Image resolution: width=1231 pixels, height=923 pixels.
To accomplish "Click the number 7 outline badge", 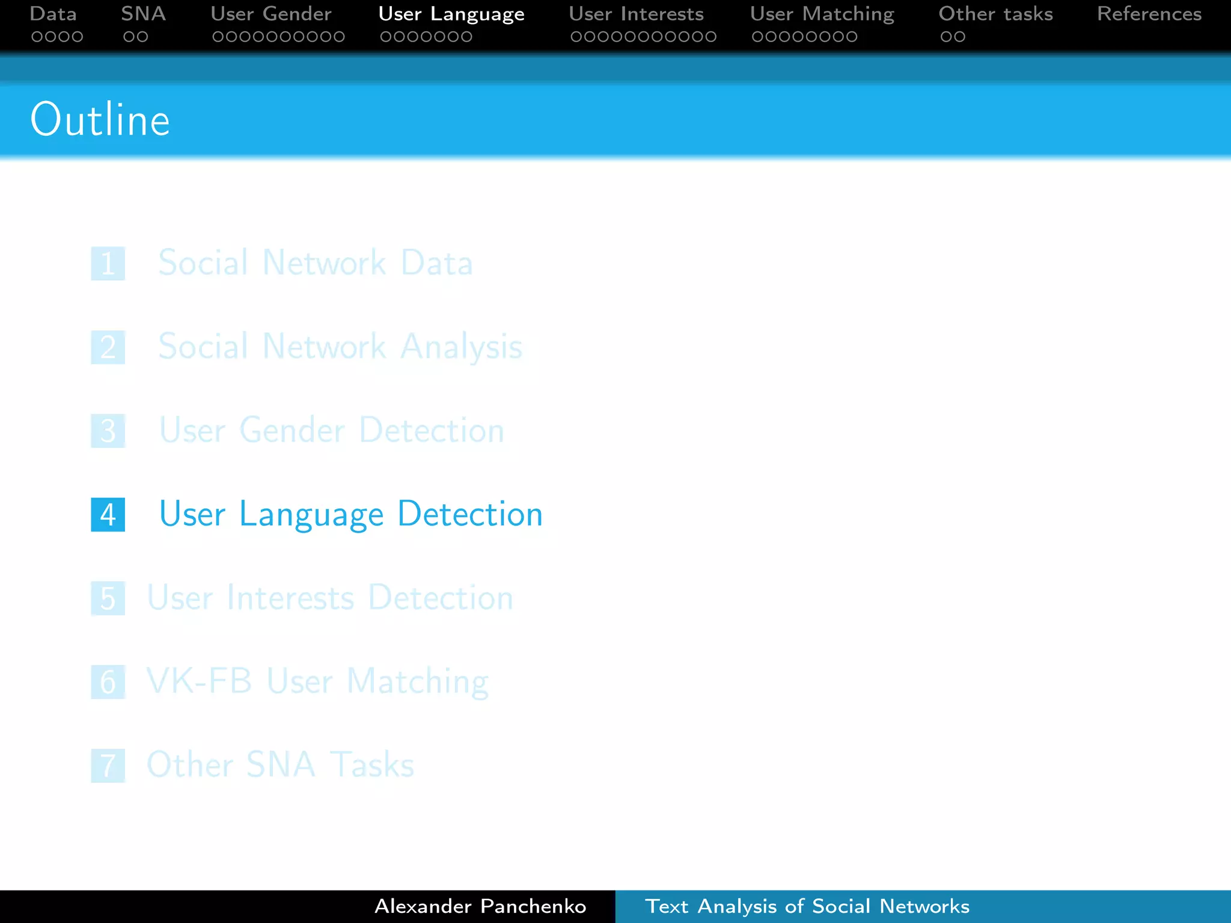I will 108,766.
